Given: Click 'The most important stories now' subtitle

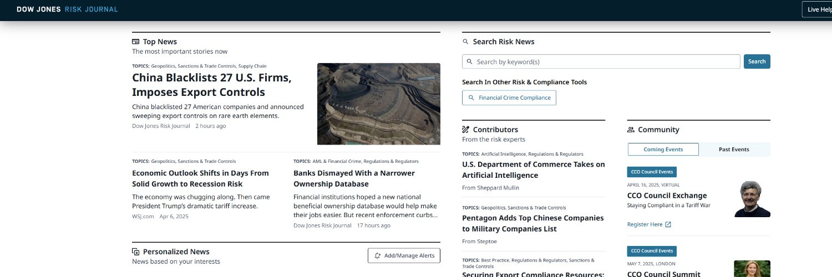Looking at the screenshot, I should click(x=180, y=52).
